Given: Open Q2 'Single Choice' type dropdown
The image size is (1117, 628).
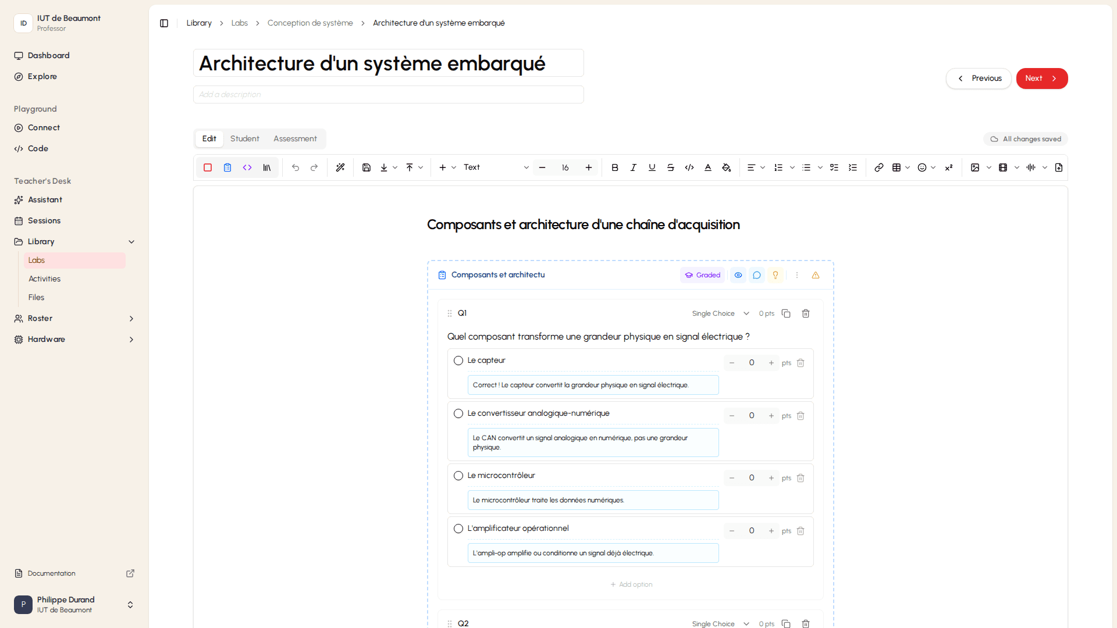Looking at the screenshot, I should click(720, 624).
